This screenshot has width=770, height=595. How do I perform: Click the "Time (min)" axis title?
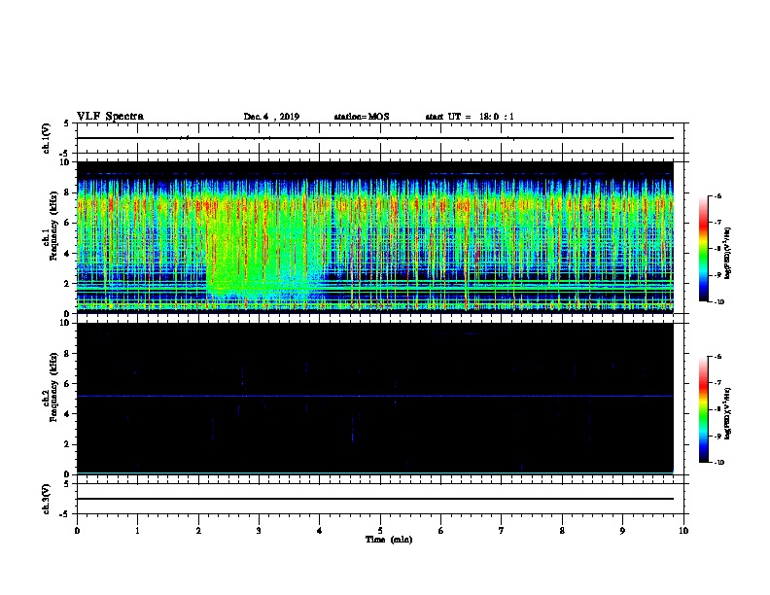click(x=389, y=540)
